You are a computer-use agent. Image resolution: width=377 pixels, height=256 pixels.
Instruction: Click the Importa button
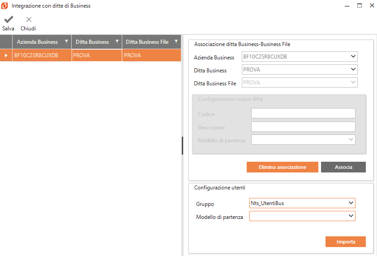click(x=346, y=242)
